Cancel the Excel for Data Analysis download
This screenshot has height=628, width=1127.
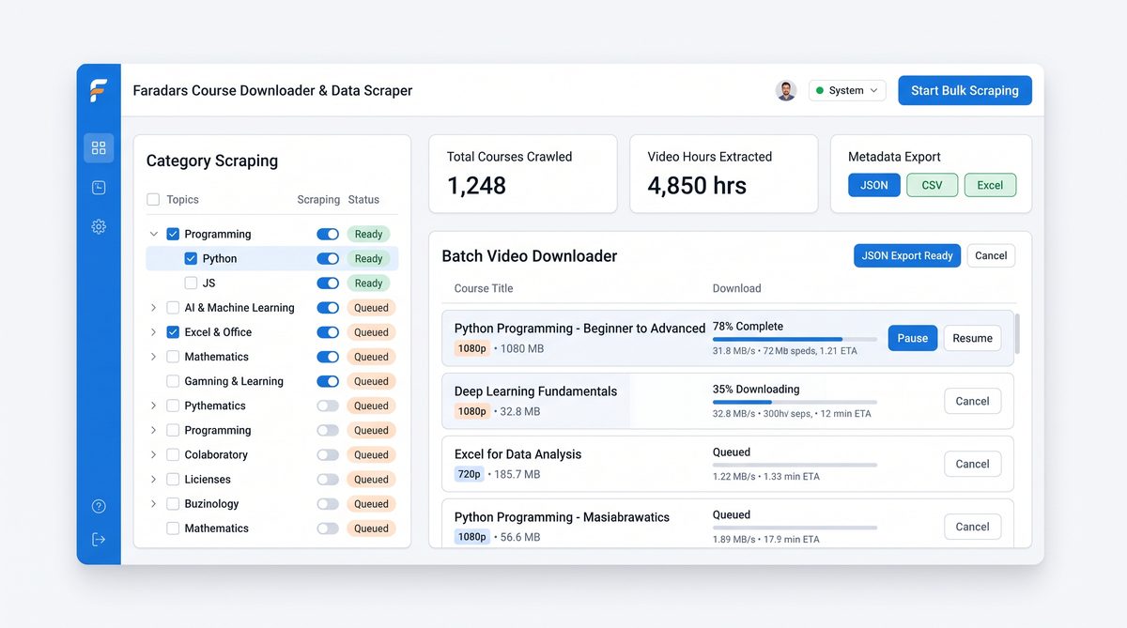[972, 464]
